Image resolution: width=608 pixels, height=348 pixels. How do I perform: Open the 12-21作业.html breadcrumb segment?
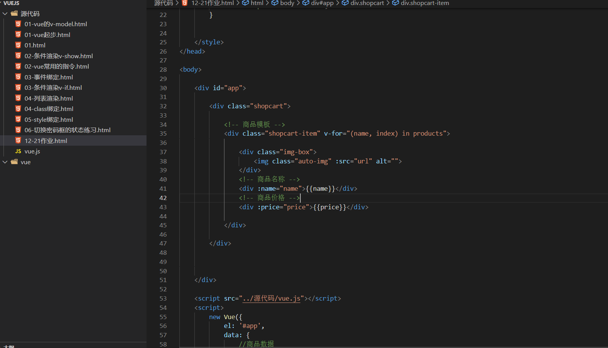coord(212,3)
